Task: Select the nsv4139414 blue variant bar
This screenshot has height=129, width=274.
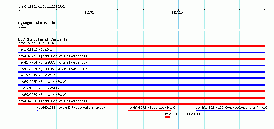Action: click(x=142, y=72)
